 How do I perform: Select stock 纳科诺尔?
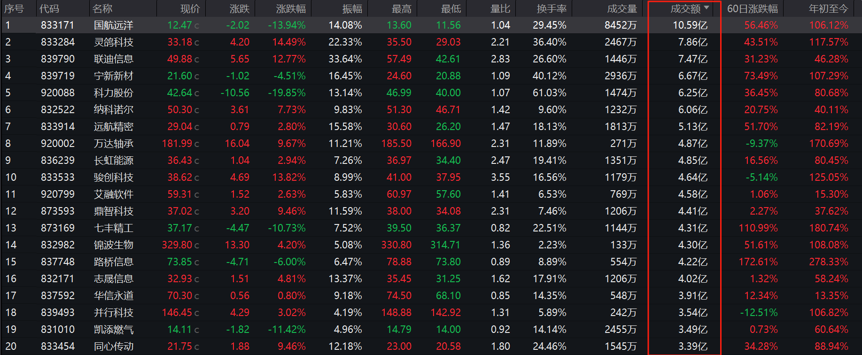point(114,110)
